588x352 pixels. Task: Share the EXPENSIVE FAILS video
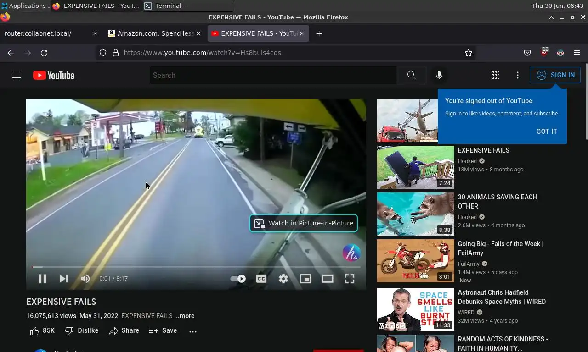(124, 330)
